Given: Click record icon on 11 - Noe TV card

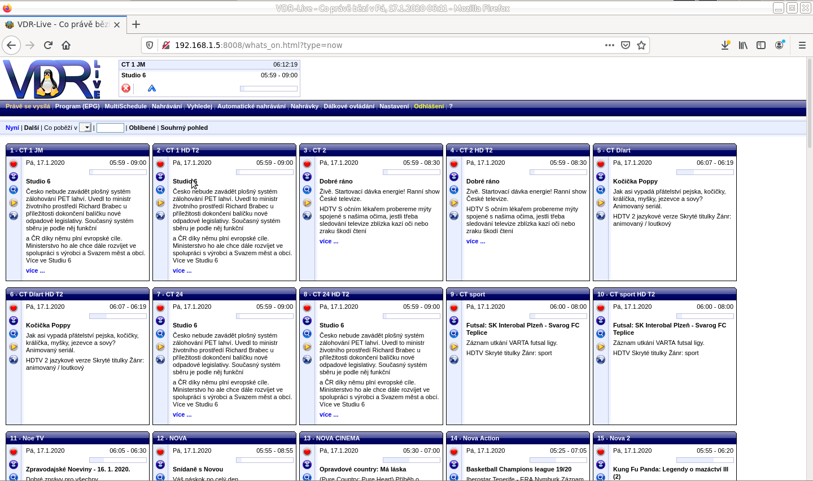Looking at the screenshot, I should pos(14,452).
